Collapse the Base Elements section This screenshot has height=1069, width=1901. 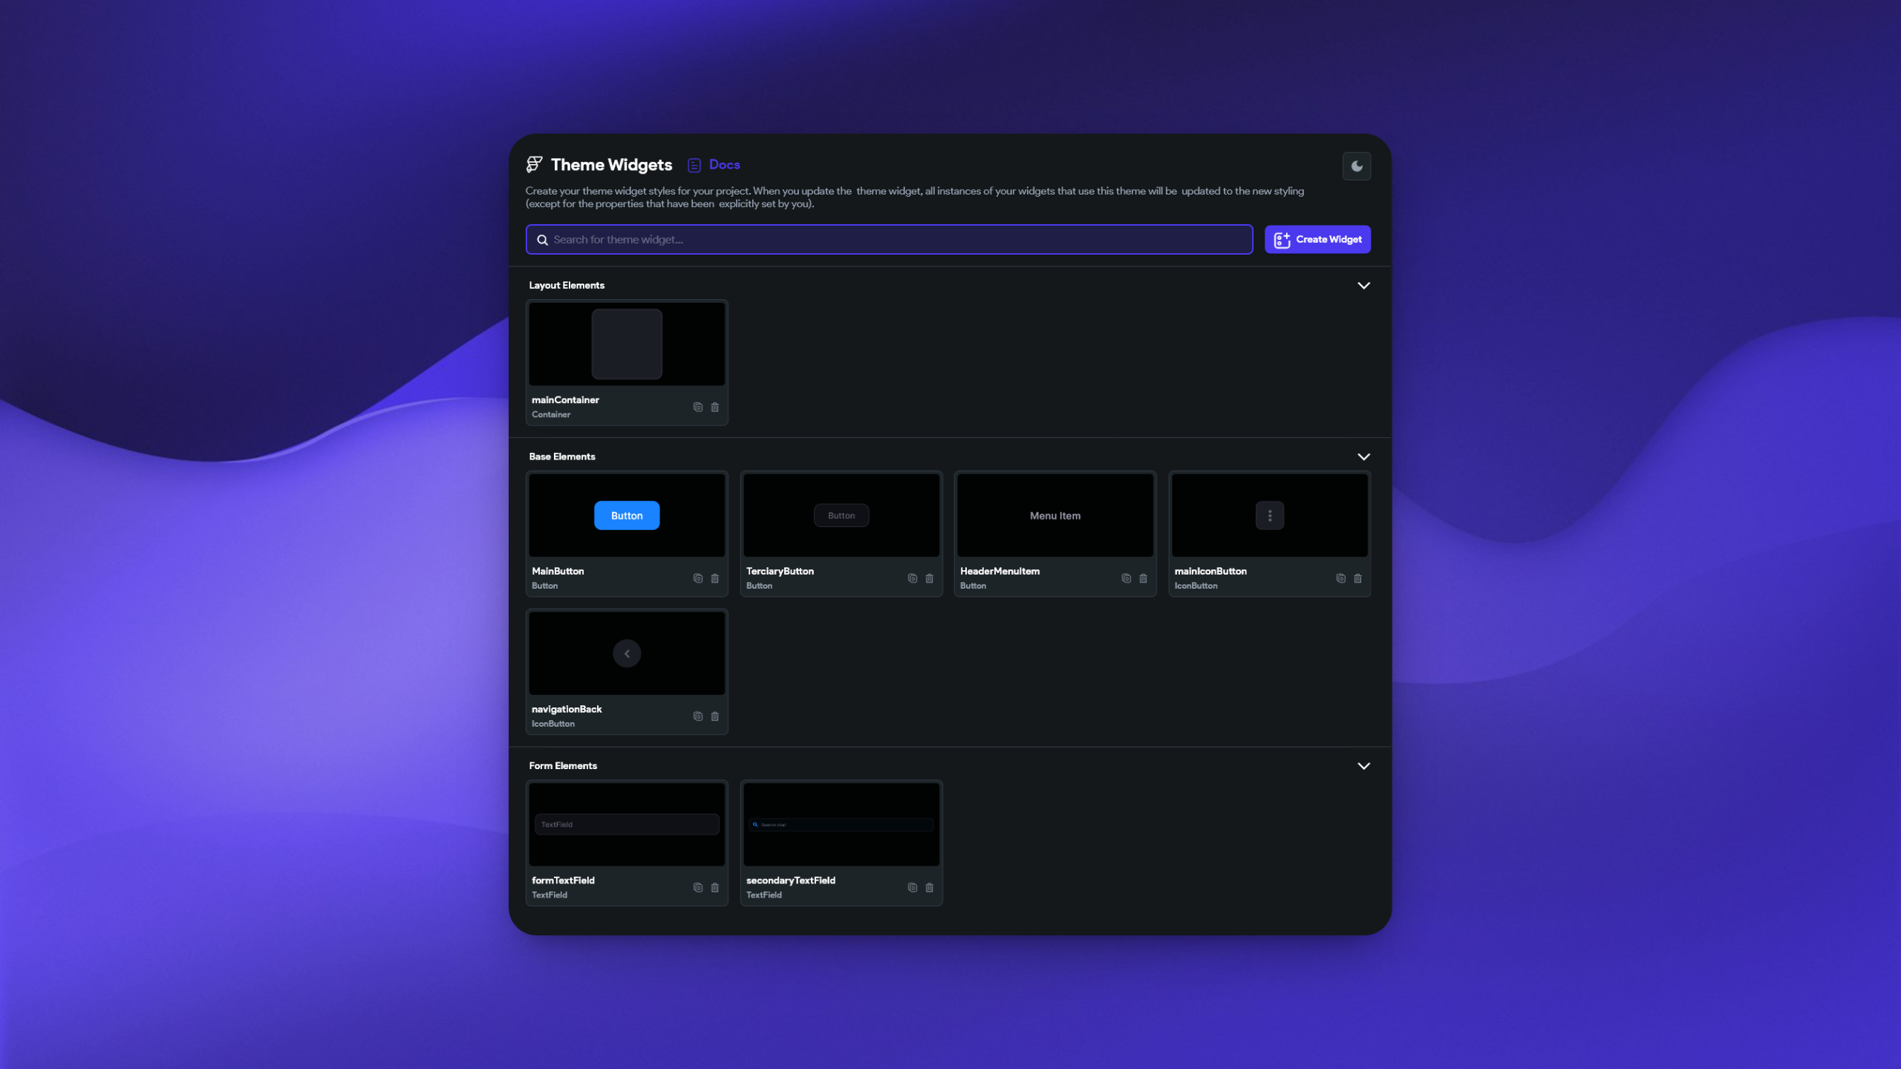(1363, 457)
